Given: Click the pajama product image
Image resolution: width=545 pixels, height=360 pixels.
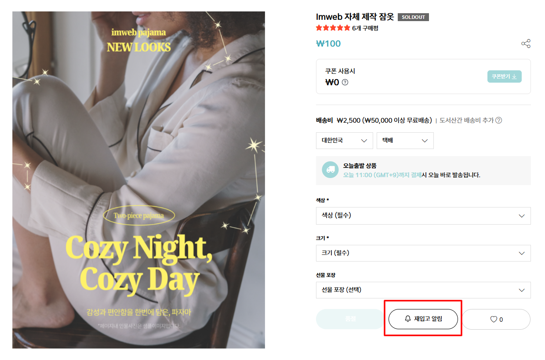Looking at the screenshot, I should [138, 180].
